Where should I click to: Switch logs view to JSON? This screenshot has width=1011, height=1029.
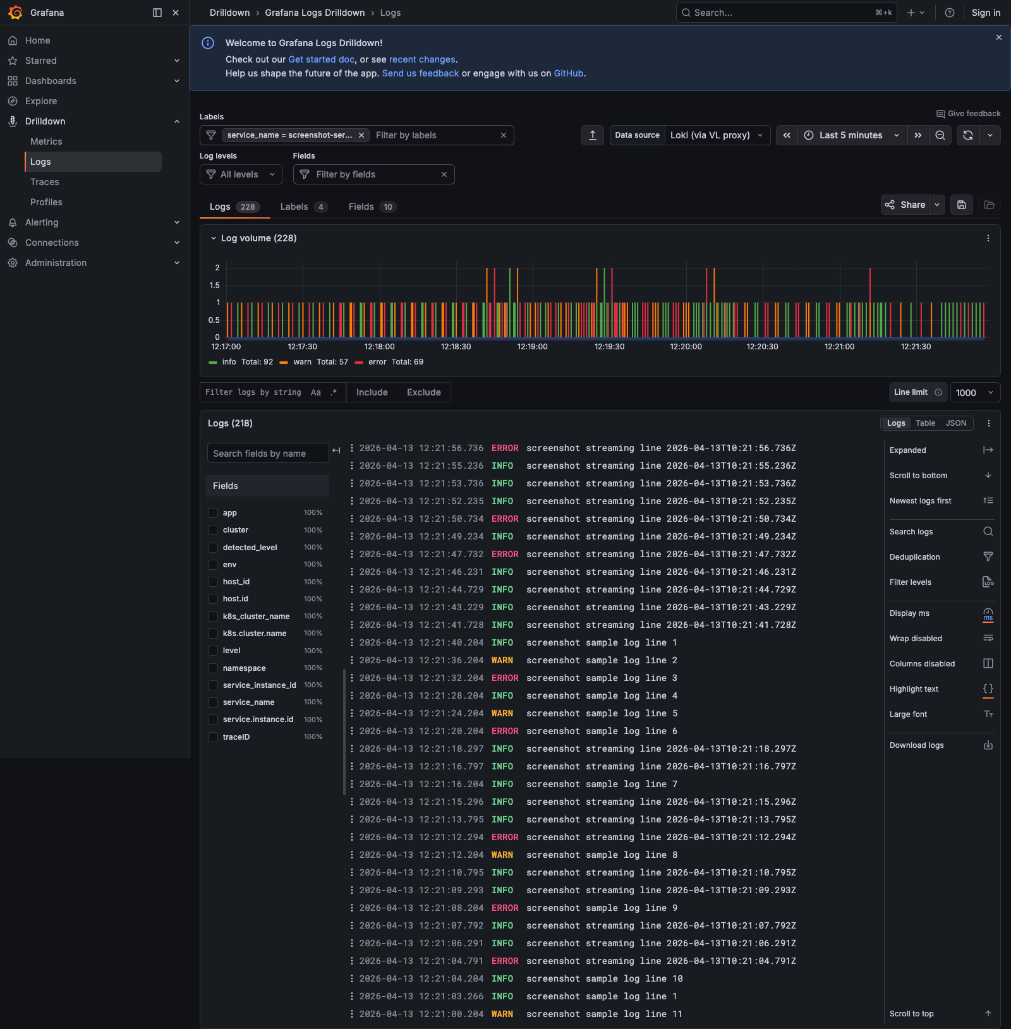[956, 423]
